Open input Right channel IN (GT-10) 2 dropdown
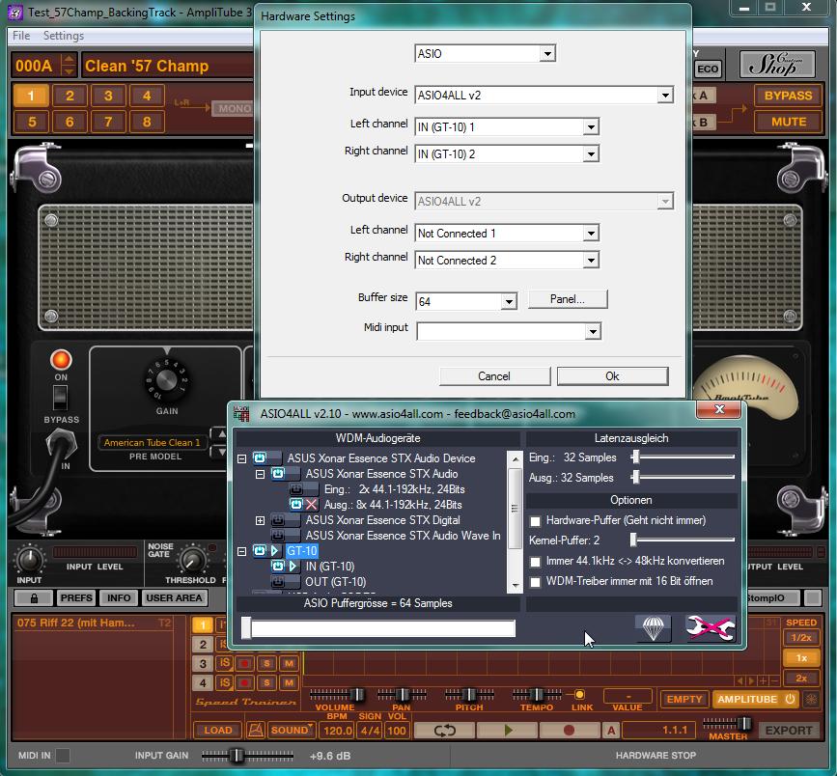 (591, 154)
